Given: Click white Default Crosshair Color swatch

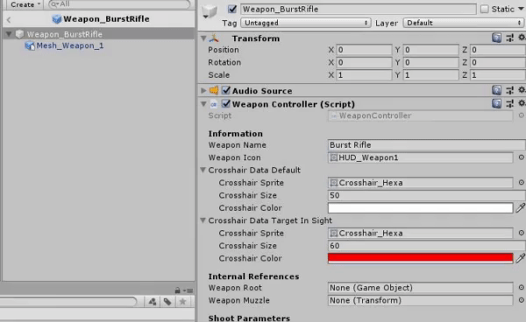Looking at the screenshot, I should click(420, 208).
